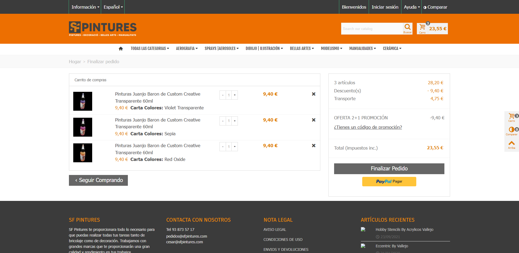This screenshot has height=253, width=519.
Task: Click the Red Oxide quantity field
Action: [229, 147]
